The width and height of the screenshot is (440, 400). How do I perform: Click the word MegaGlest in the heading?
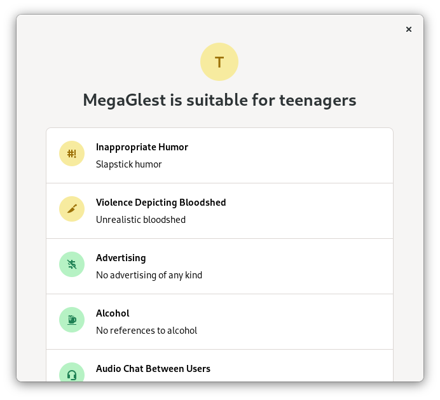pos(125,101)
